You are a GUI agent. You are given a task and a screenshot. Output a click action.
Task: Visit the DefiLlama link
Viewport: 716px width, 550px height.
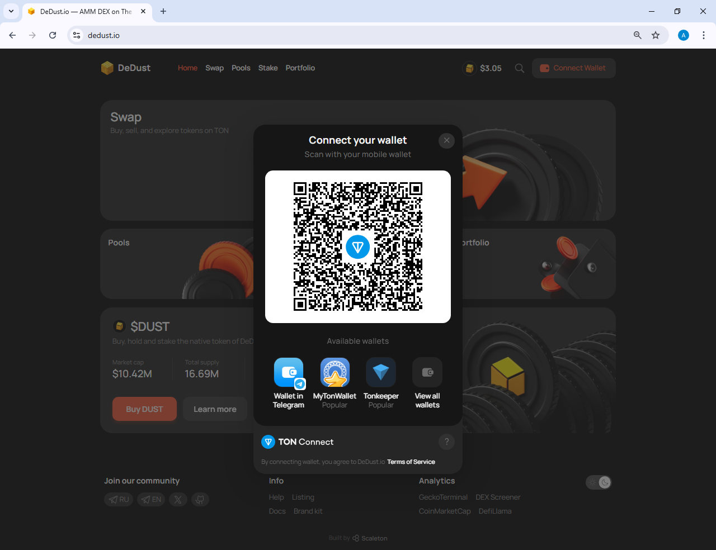point(495,511)
